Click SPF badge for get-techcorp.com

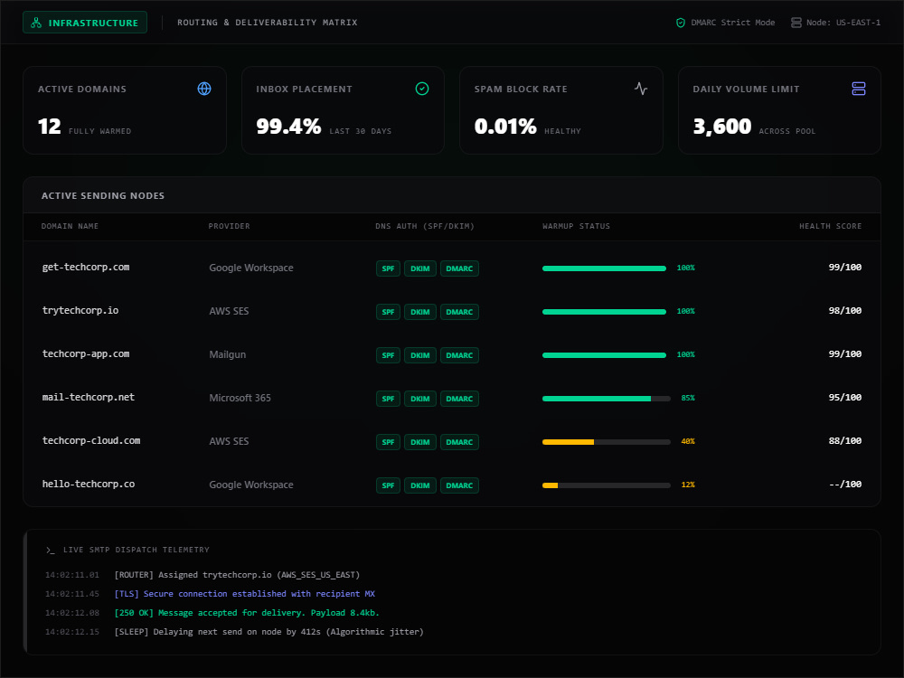[388, 268]
